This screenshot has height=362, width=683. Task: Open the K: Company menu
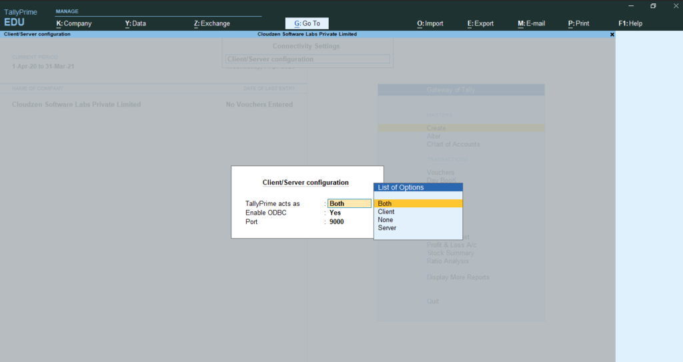click(x=74, y=23)
